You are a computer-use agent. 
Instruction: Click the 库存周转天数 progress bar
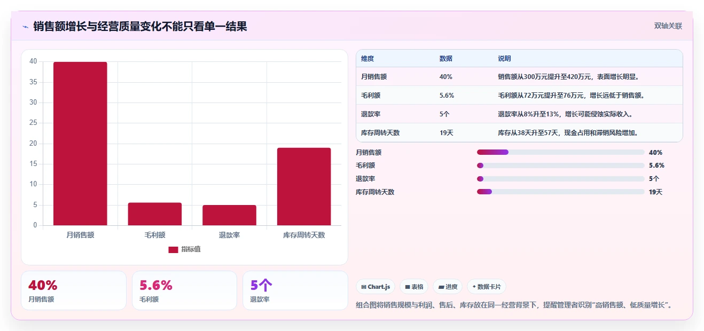coord(560,192)
